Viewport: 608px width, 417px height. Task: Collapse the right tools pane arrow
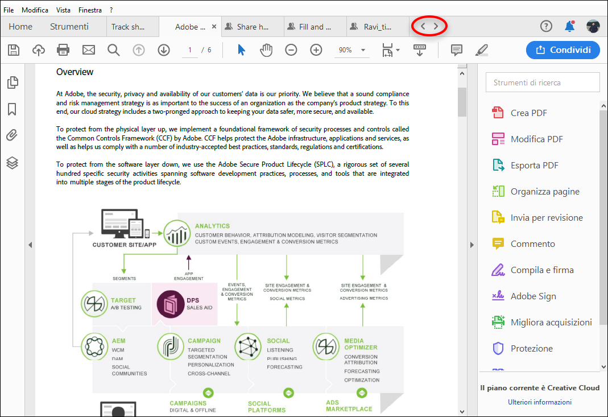click(x=472, y=245)
